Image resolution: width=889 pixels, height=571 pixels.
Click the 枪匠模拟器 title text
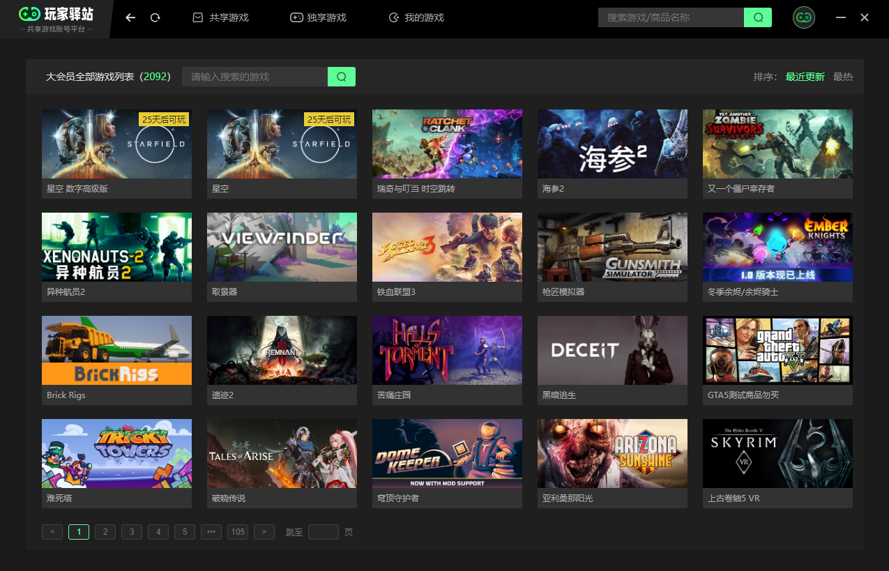point(563,292)
